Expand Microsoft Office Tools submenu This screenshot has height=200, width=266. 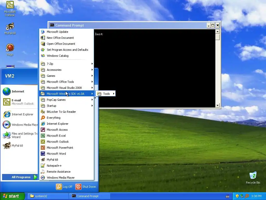67,82
